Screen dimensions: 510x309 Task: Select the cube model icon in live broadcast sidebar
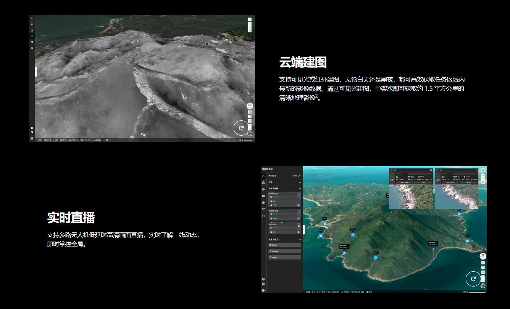coord(263,202)
